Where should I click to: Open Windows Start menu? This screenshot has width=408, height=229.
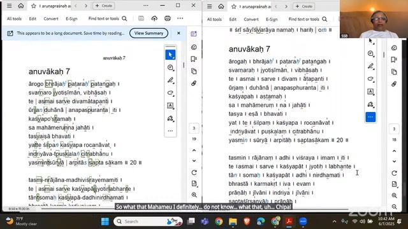(105, 221)
